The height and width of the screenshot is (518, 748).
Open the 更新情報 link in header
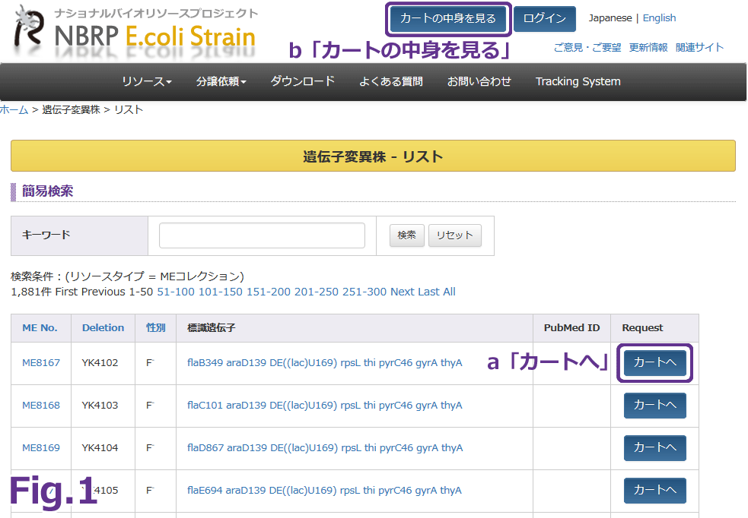pyautogui.click(x=648, y=47)
